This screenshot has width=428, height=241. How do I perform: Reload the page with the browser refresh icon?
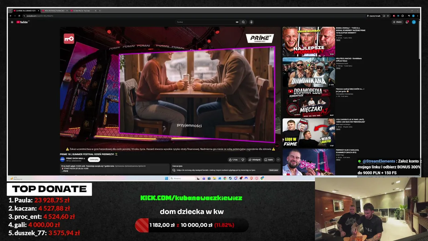19,16
